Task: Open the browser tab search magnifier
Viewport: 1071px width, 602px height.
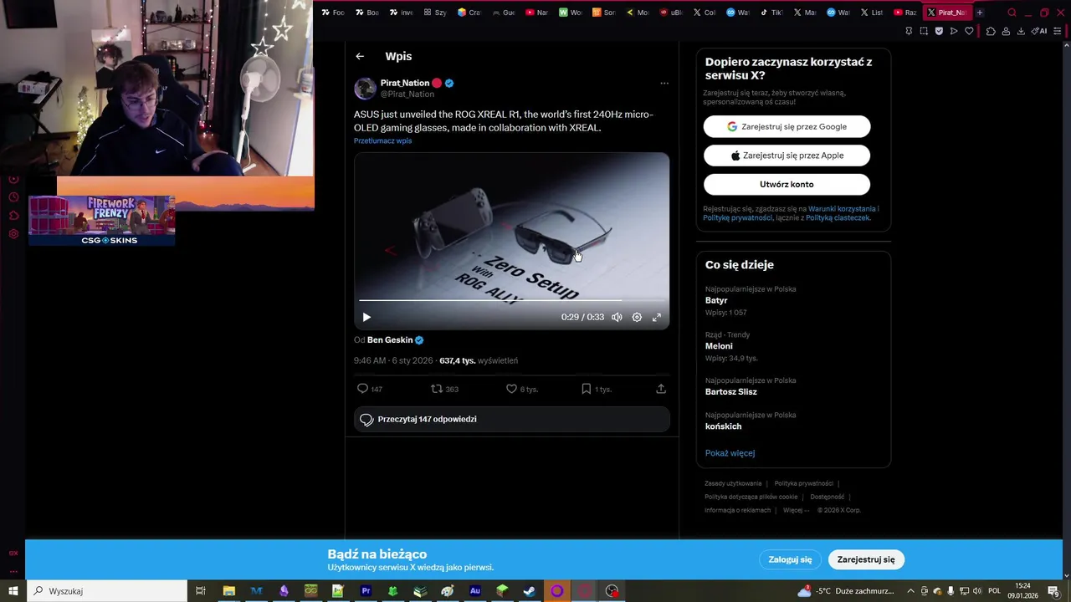Action: [x=1012, y=13]
